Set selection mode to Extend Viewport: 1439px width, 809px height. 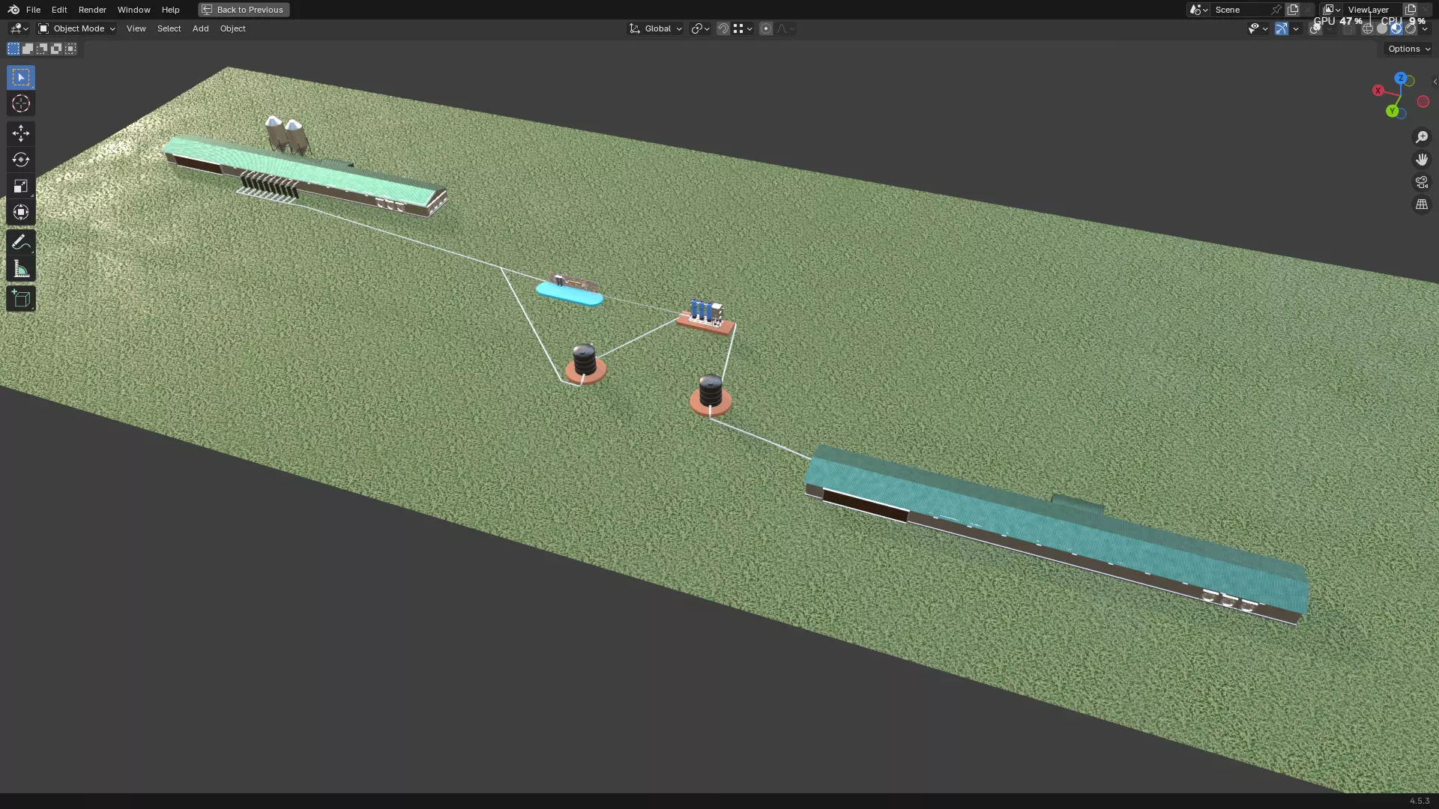[x=28, y=49]
